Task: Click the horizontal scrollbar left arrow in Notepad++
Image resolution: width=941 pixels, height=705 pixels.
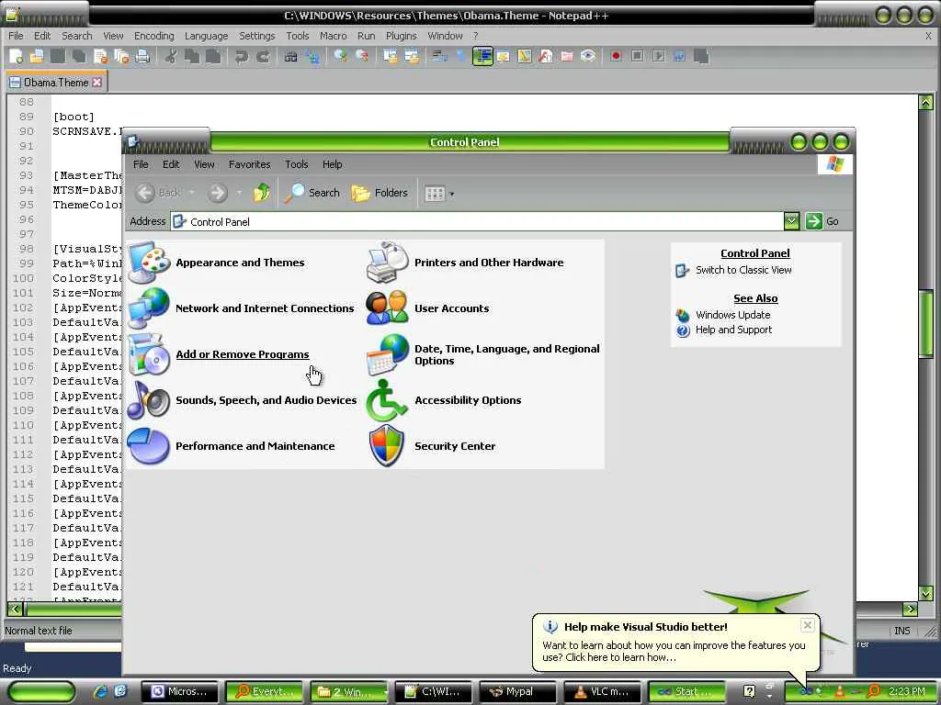Action: click(15, 610)
